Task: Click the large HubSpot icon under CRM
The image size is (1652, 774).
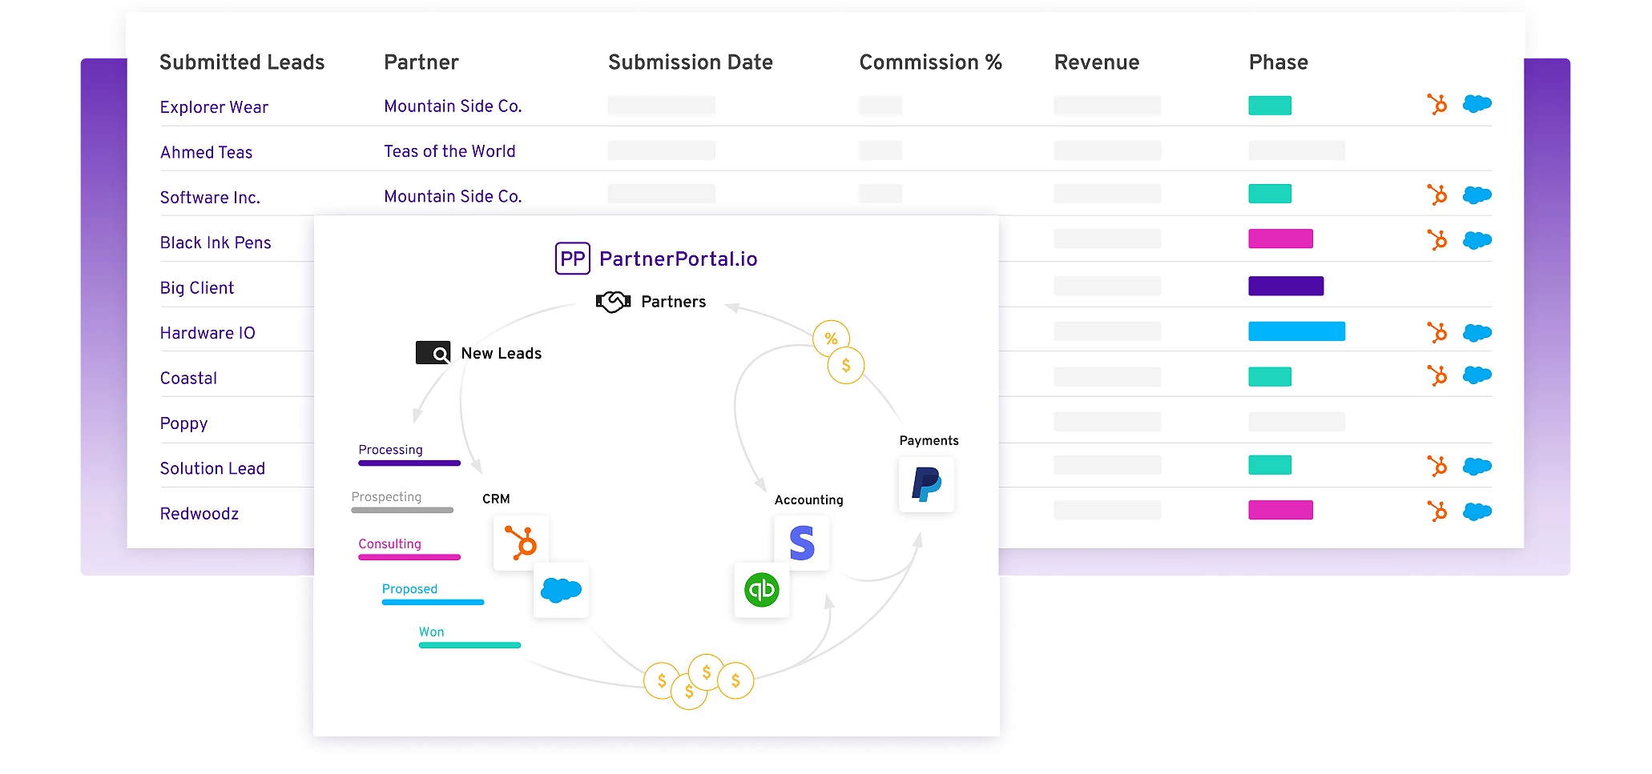Action: point(522,542)
